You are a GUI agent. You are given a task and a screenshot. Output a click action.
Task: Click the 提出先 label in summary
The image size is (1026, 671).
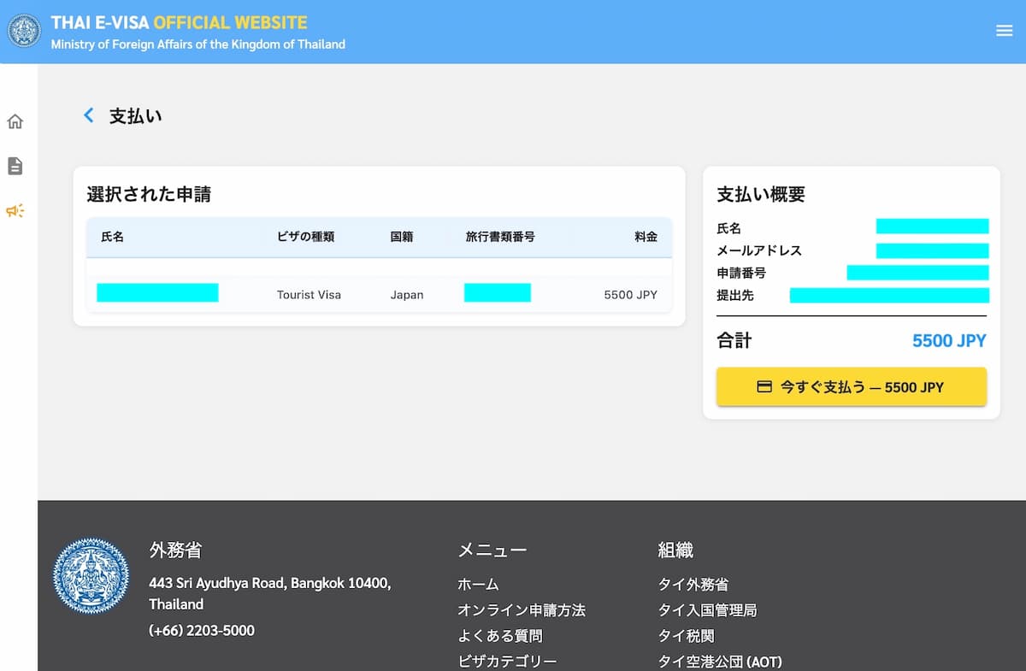coord(735,296)
